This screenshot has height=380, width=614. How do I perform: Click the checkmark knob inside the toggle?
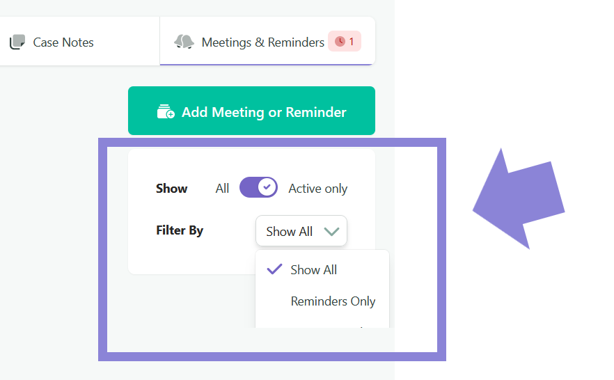267,187
